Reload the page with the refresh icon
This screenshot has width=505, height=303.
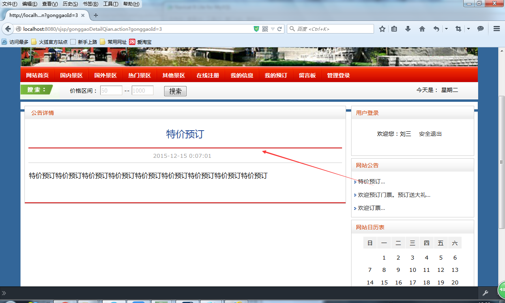click(x=280, y=29)
